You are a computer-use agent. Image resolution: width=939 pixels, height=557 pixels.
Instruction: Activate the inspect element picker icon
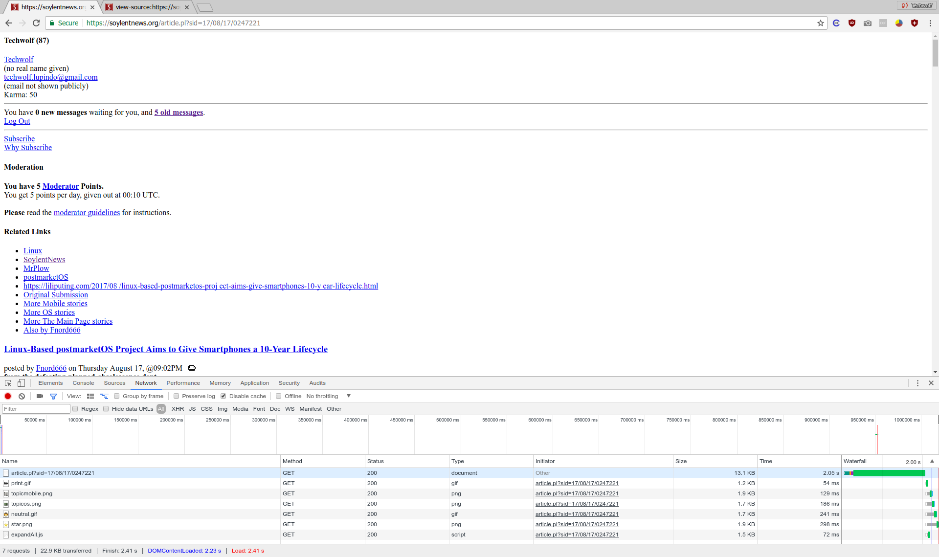[8, 383]
